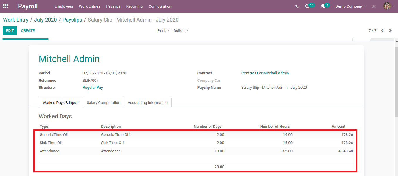This screenshot has width=398, height=176.
Task: Click the phone call icon
Action: pyautogui.click(x=297, y=6)
